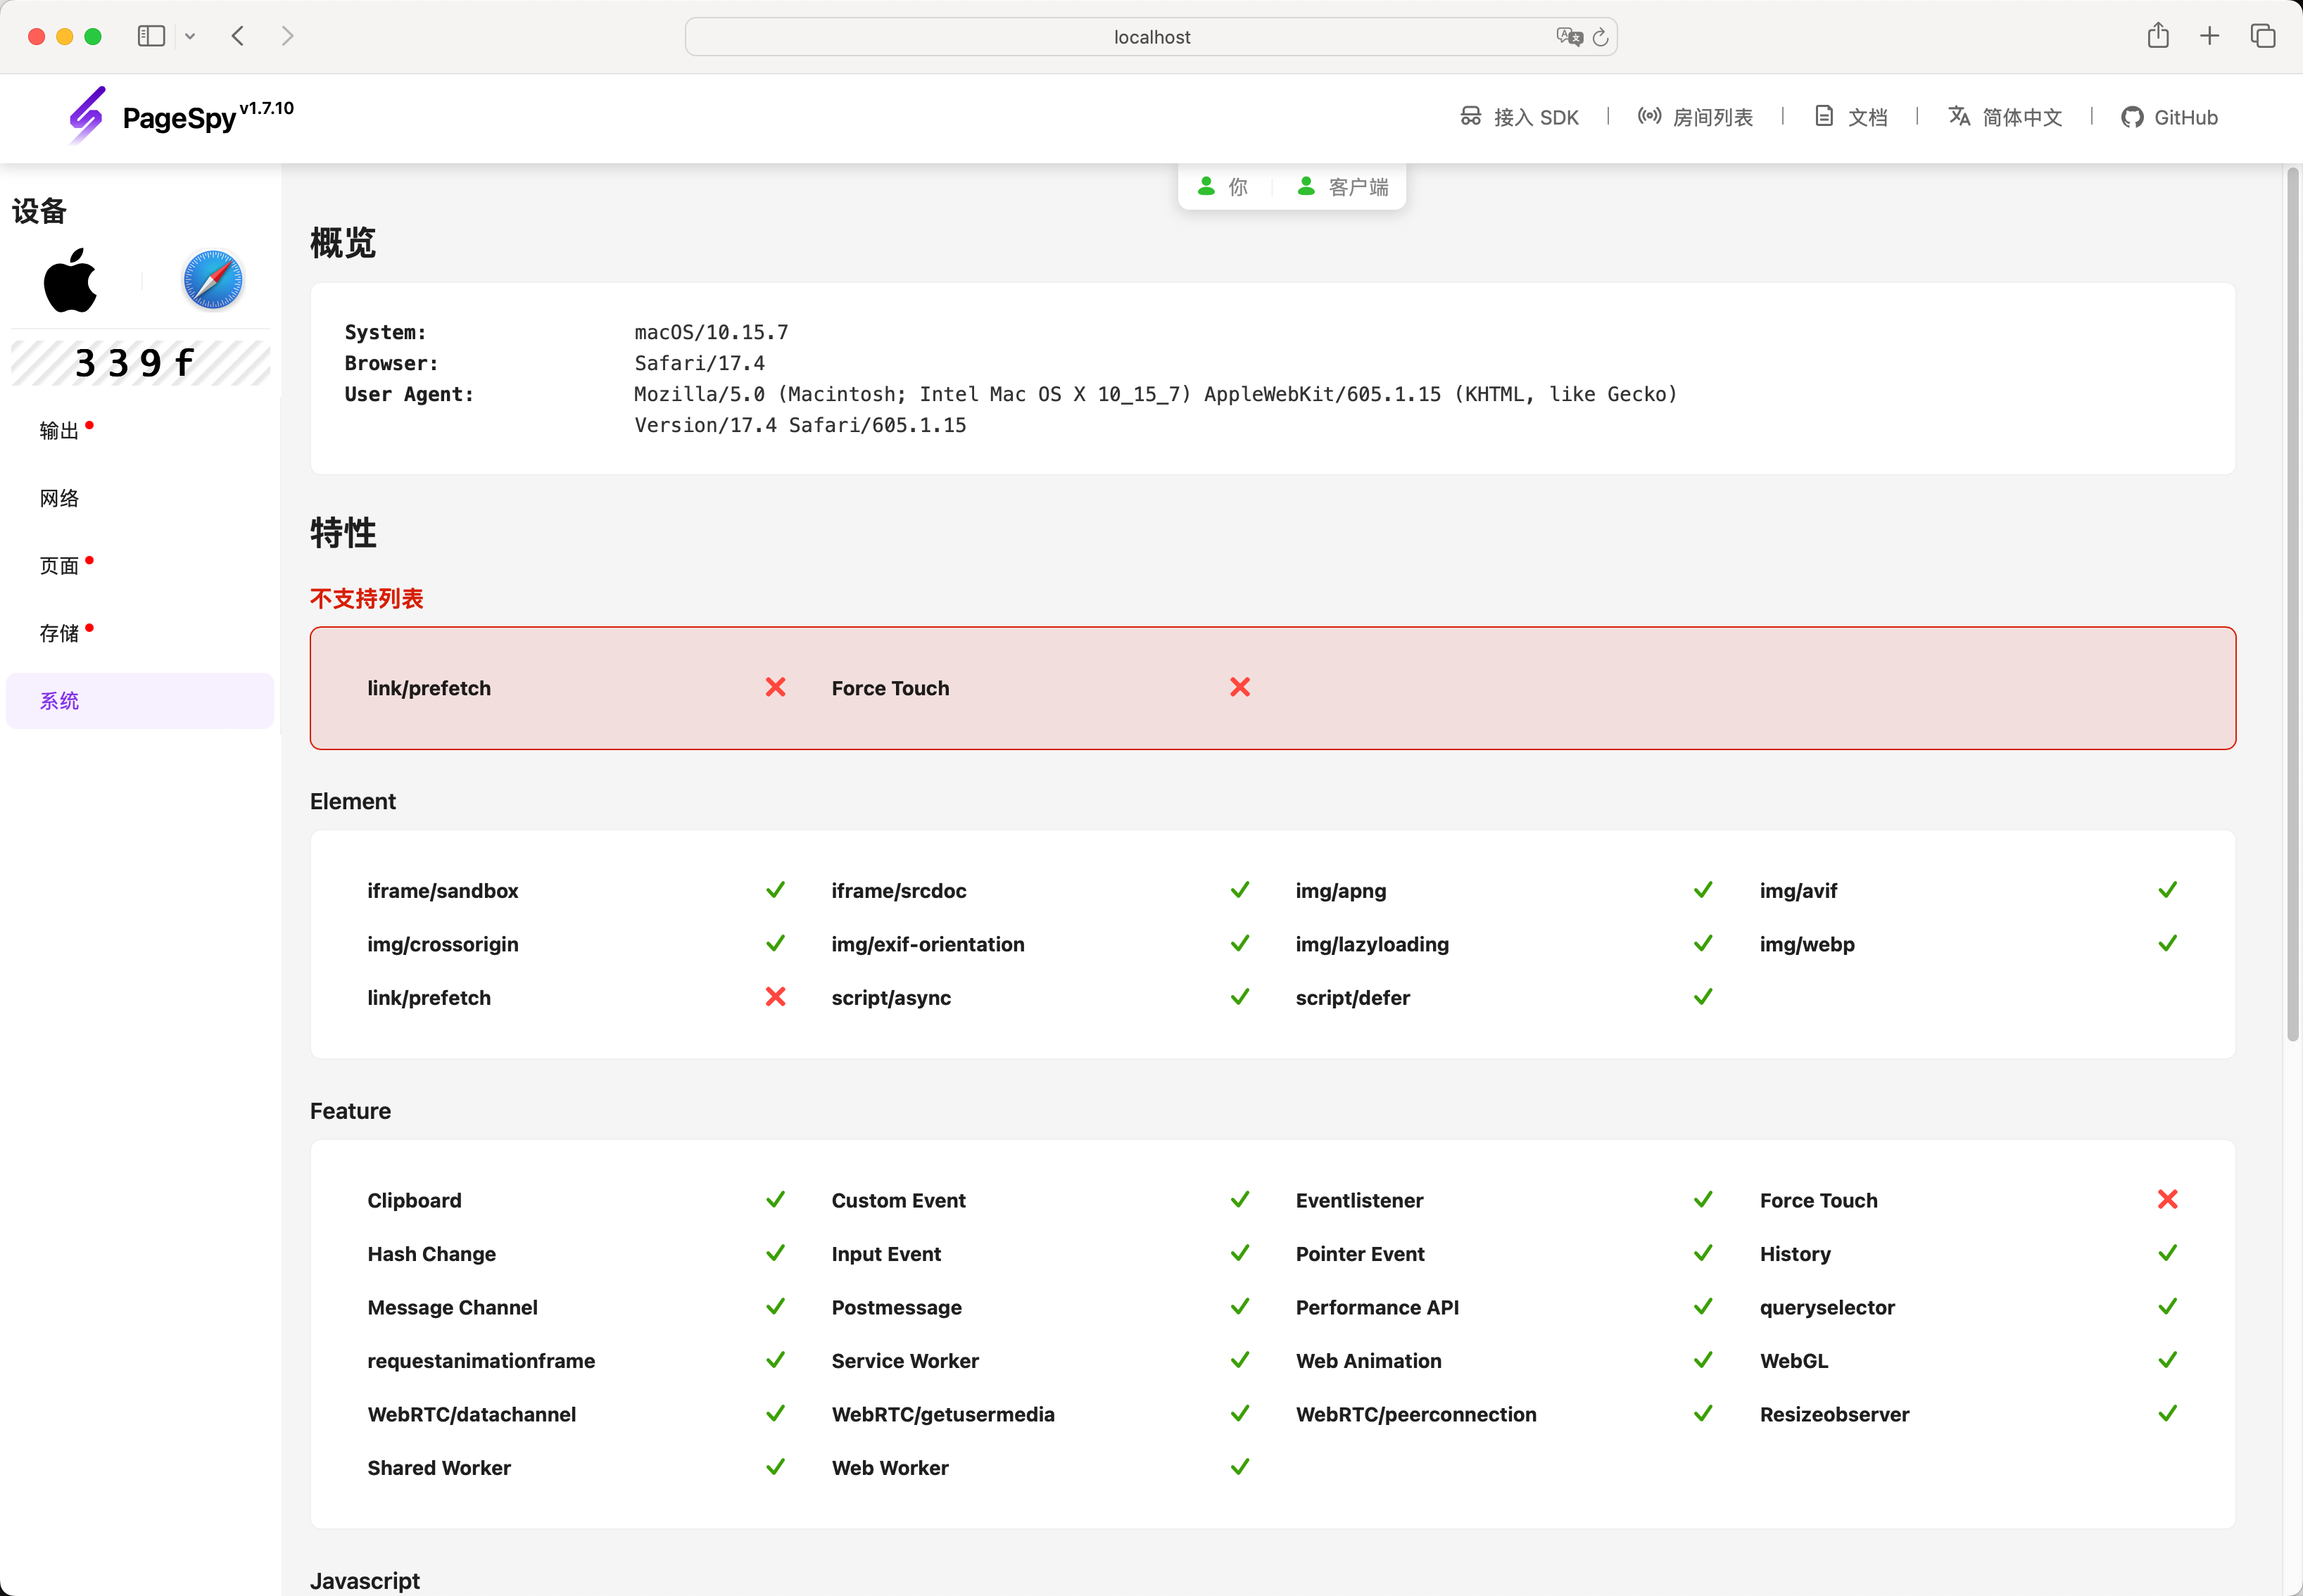Open the 房间列表 room list link
The height and width of the screenshot is (1596, 2303).
click(1695, 117)
